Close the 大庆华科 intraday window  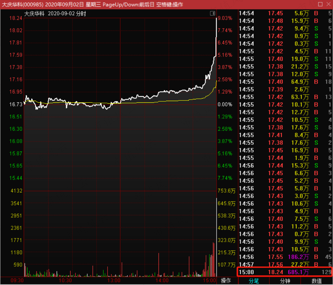pos(328,4)
